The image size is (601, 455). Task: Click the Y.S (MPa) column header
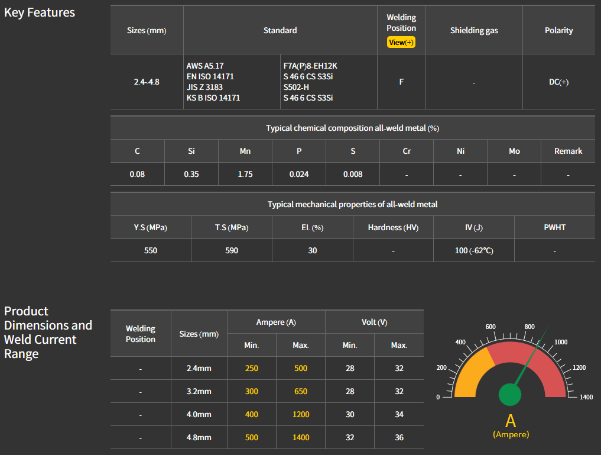(150, 227)
